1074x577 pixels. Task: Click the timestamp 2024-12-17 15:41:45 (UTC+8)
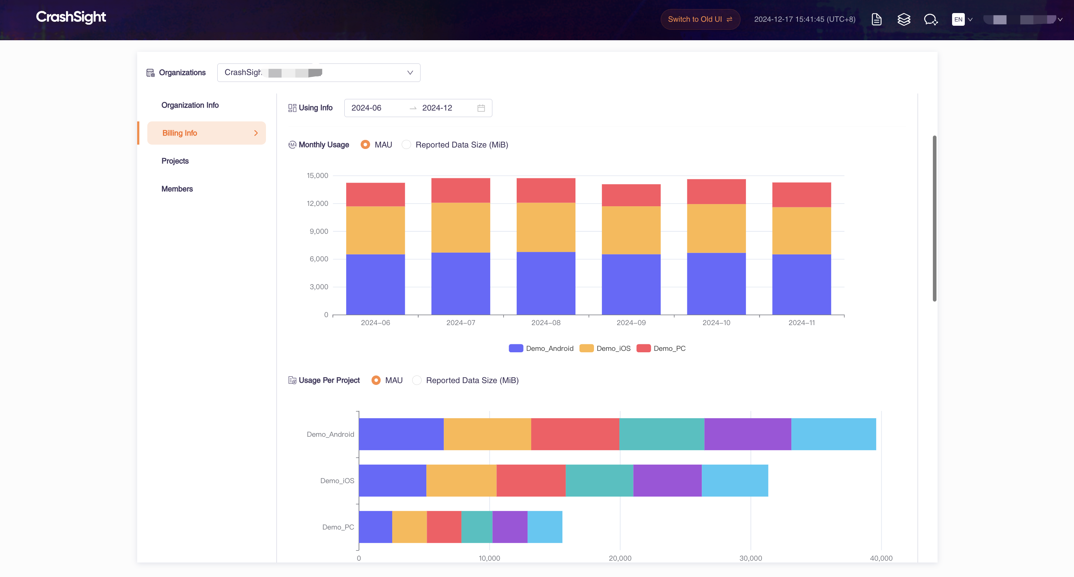click(805, 19)
